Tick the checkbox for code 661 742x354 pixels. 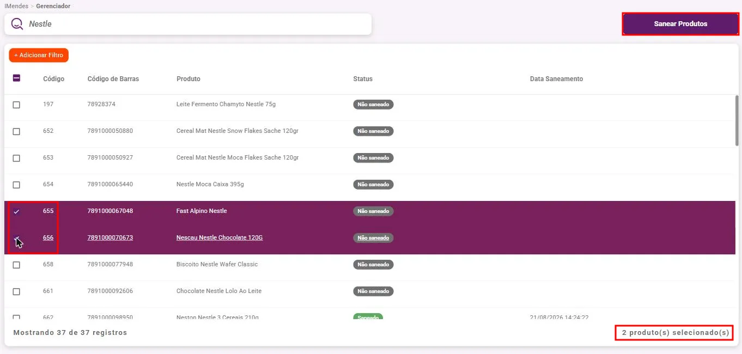click(x=16, y=291)
